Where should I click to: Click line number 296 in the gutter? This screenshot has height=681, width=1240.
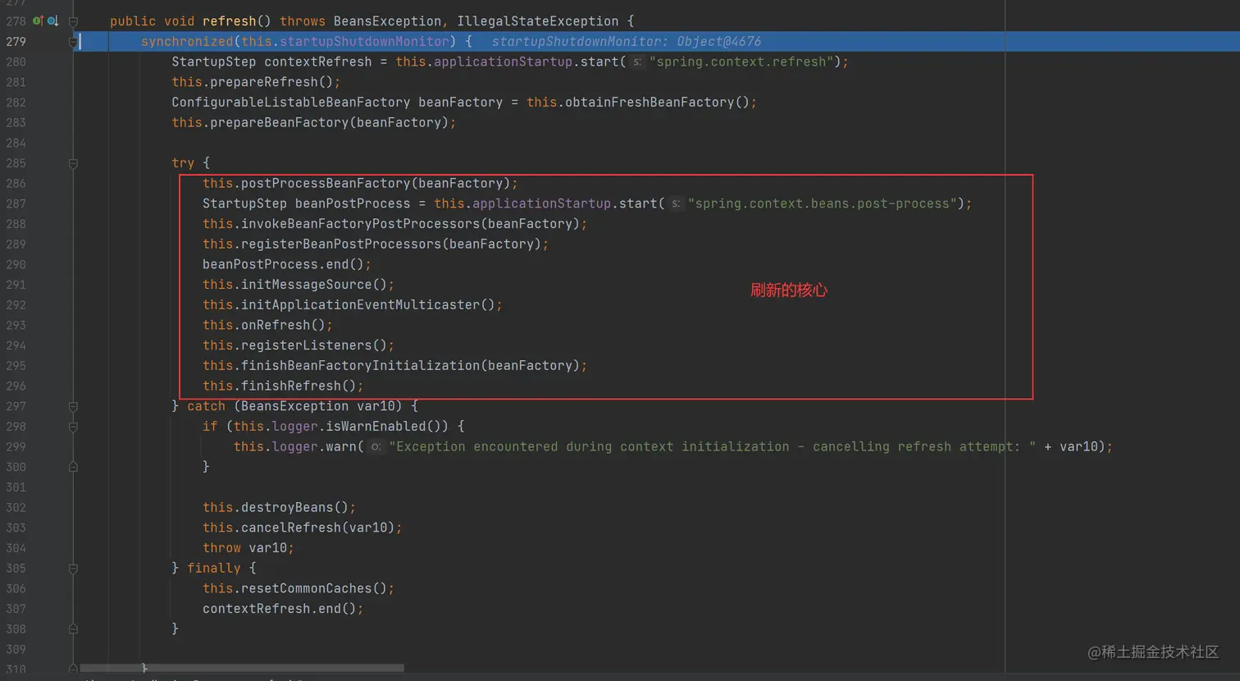16,386
